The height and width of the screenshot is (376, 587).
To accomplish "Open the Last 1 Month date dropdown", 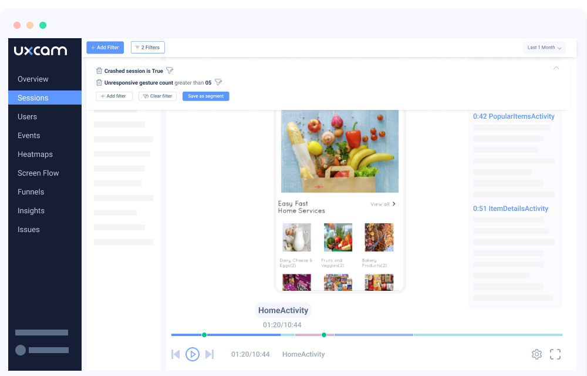I will 544,48.
